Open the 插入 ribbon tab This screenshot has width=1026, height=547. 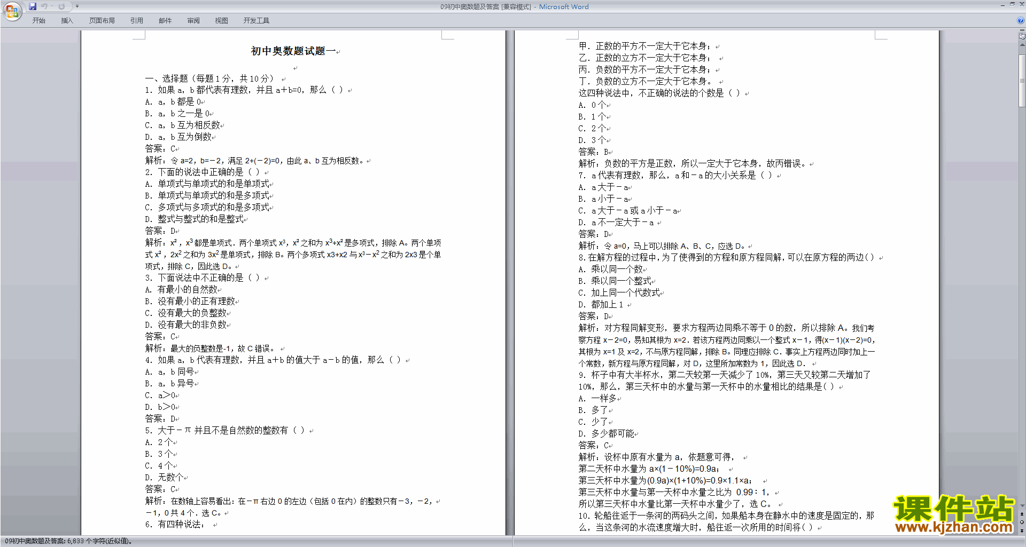pos(67,20)
